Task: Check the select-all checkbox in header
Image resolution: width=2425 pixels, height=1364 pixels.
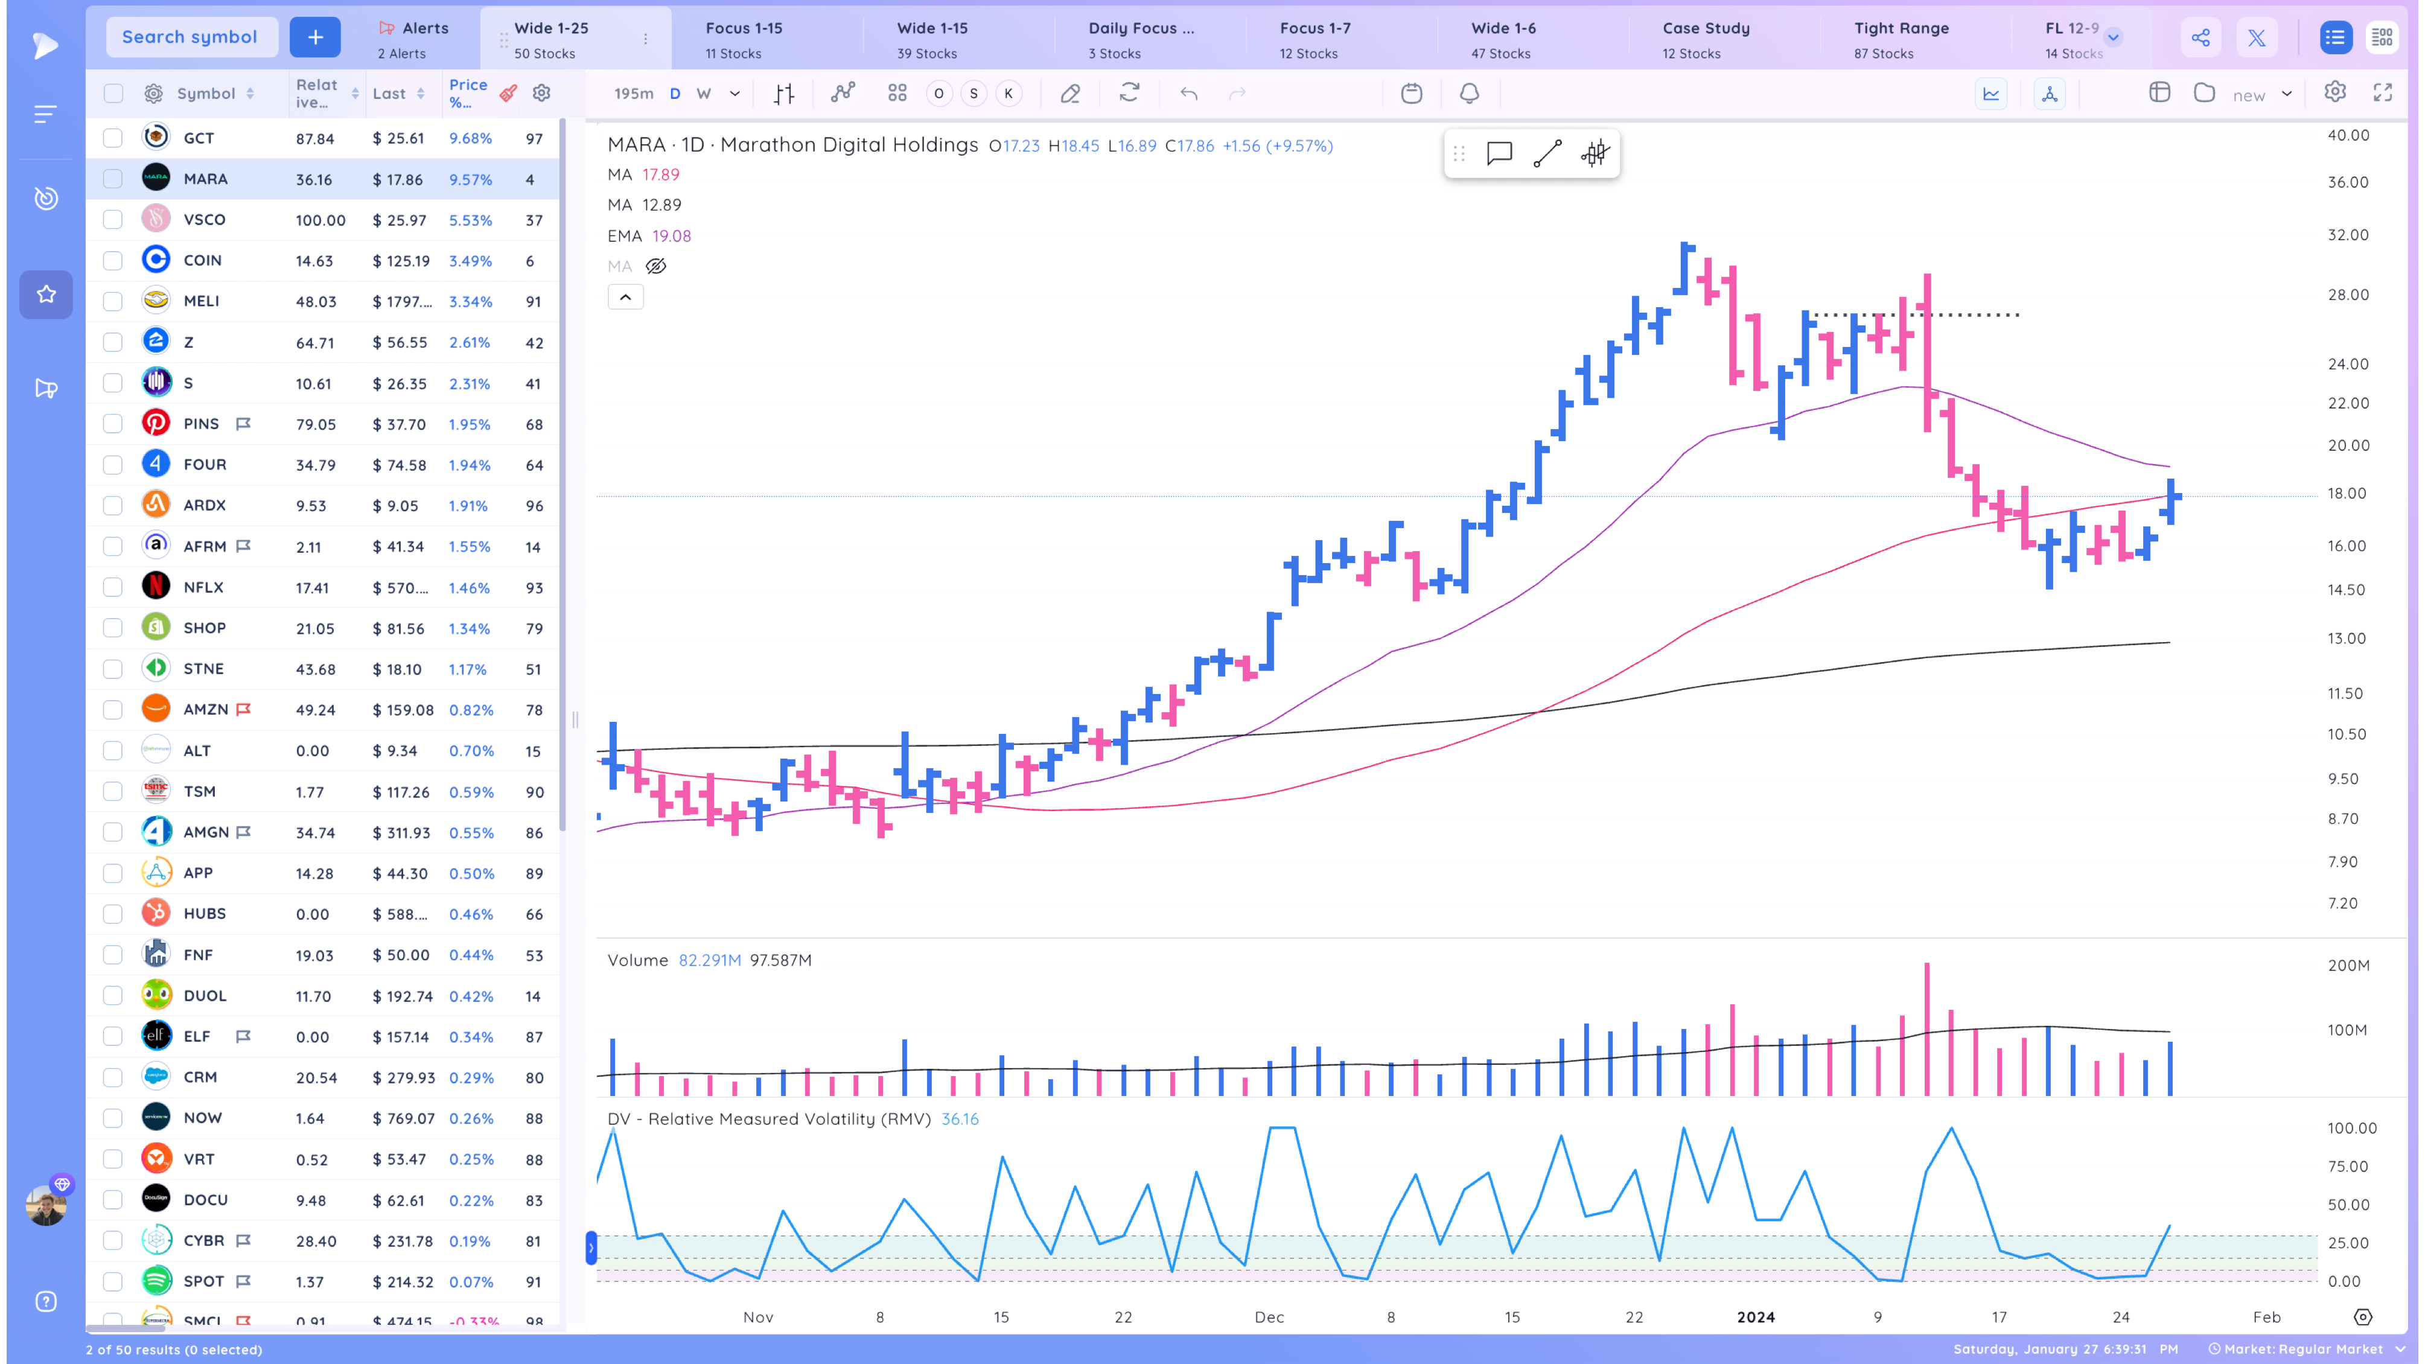Action: pos(113,93)
